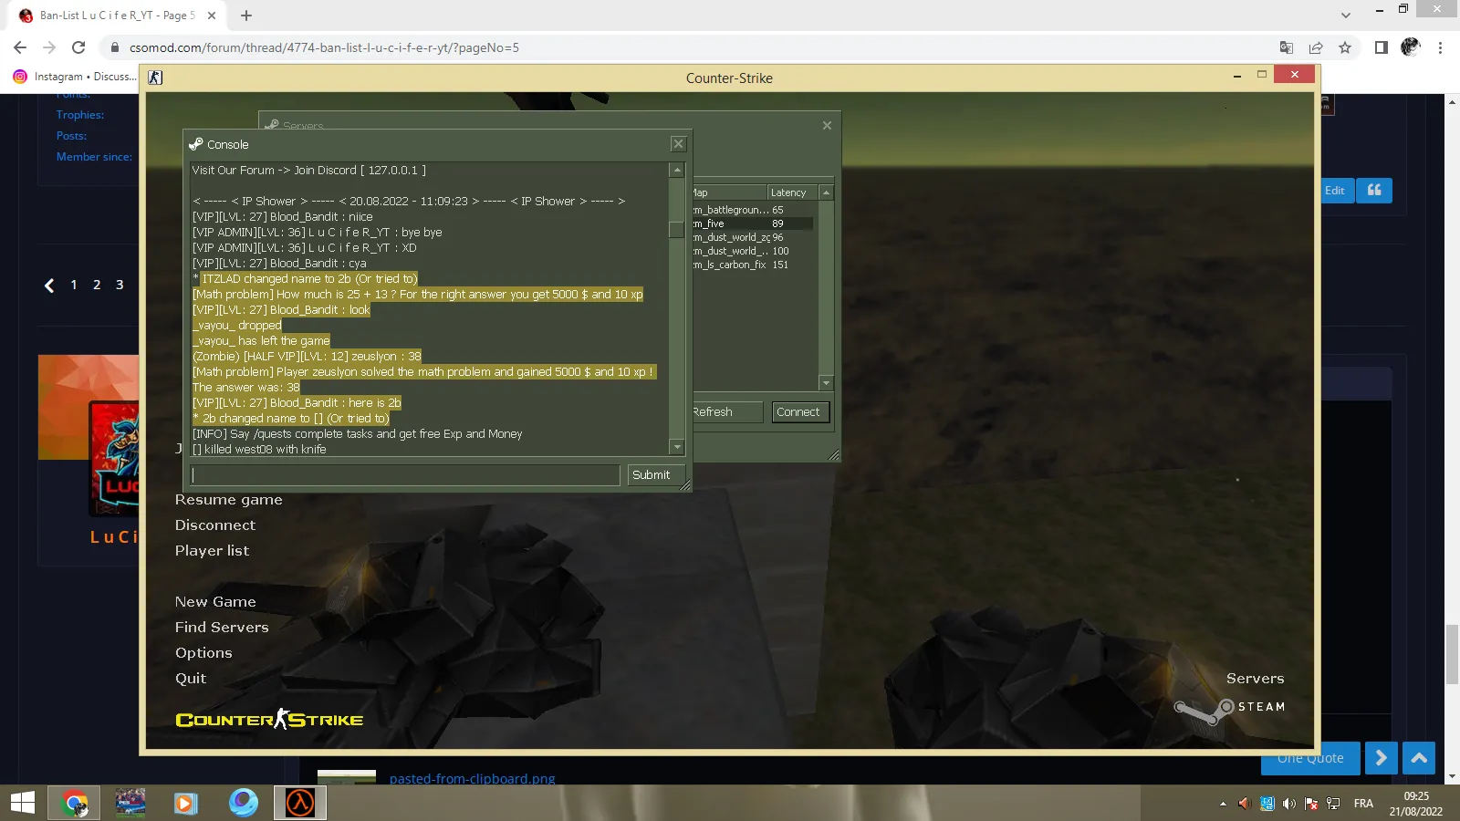The height and width of the screenshot is (821, 1460).
Task: Click the browser reload icon
Action: (78, 47)
